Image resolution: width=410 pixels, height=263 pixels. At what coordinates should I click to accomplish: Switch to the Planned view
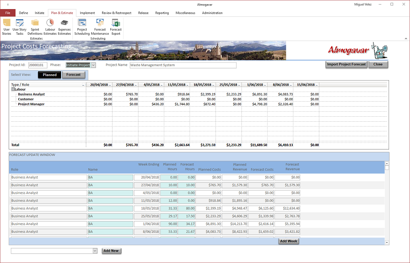(50, 75)
